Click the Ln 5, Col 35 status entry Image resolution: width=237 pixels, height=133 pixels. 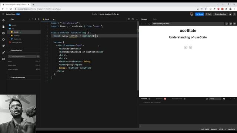(205, 129)
